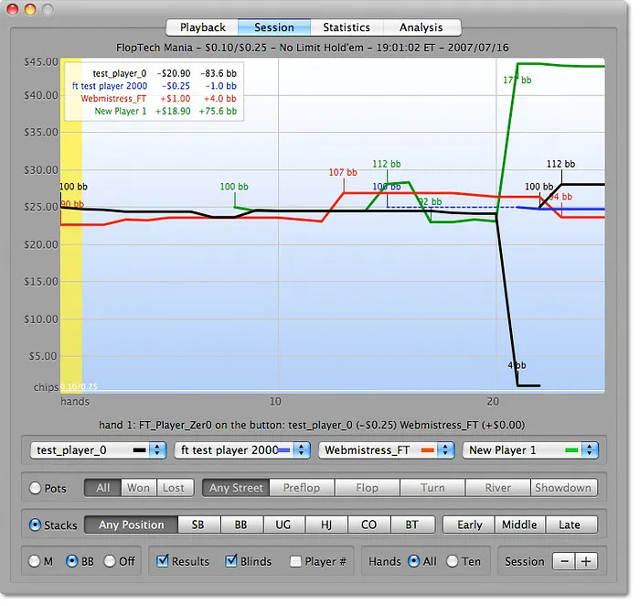This screenshot has height=606, width=640.
Task: Click the hand 1 summary text line
Action: 312,426
